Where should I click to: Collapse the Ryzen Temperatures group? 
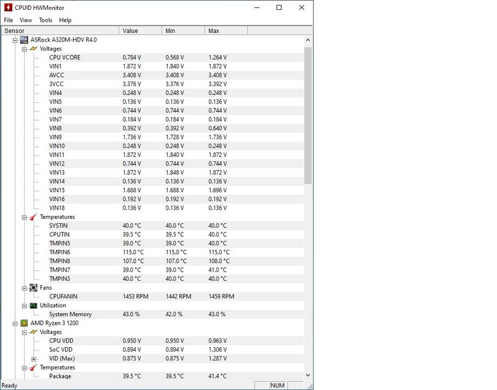(24, 368)
